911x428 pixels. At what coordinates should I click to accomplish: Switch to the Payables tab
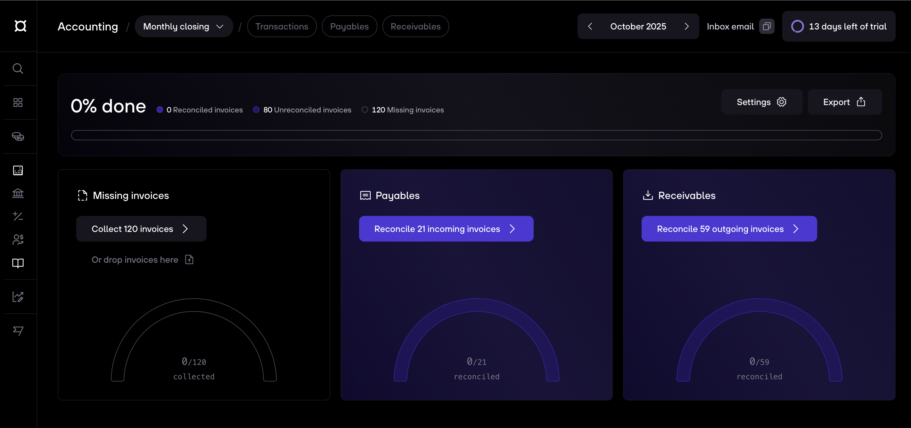point(349,27)
